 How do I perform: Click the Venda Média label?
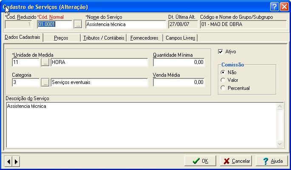166,75
